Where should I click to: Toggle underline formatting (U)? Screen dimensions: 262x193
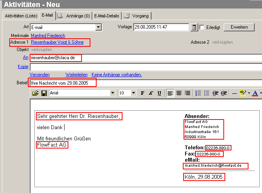[160, 93]
